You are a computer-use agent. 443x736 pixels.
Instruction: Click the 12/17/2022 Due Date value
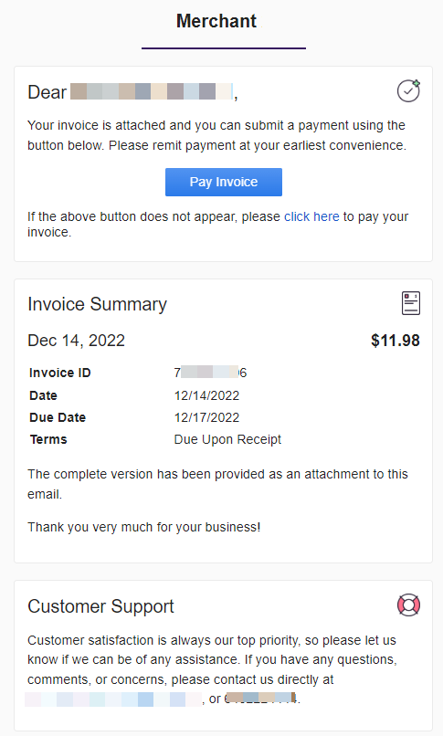[x=206, y=417]
